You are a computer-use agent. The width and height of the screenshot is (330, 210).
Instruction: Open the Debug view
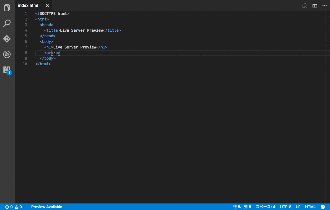7,55
